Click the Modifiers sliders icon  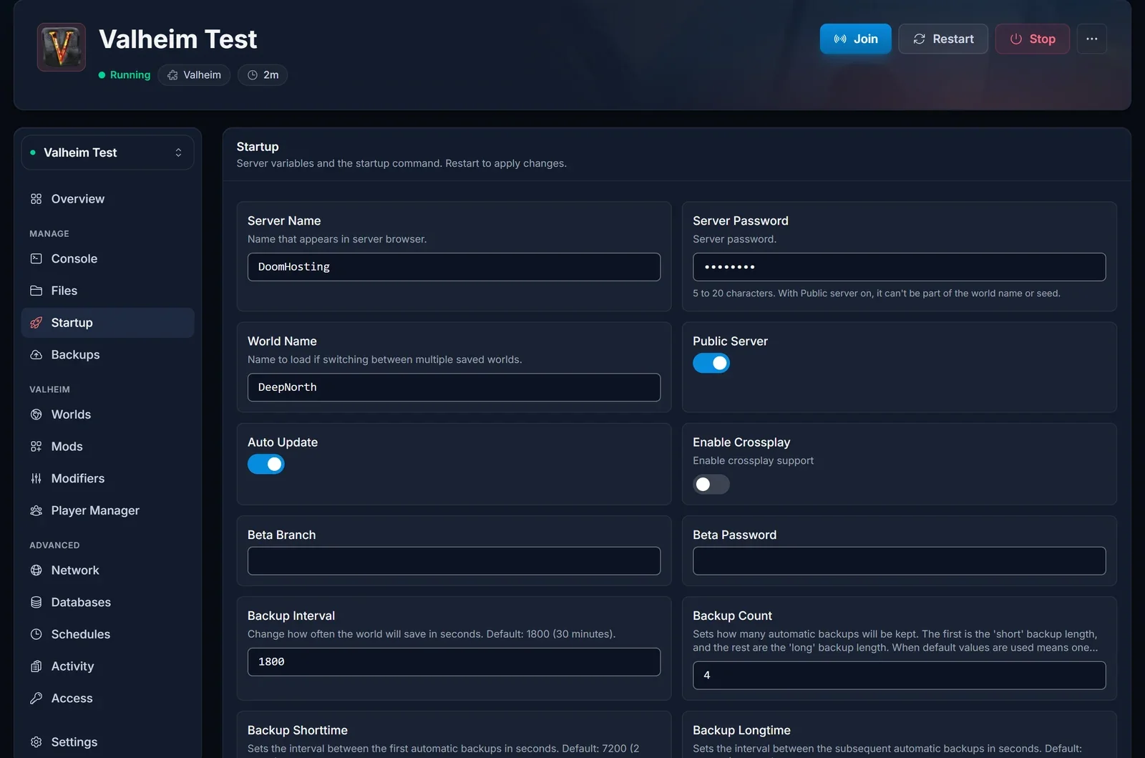(x=36, y=479)
